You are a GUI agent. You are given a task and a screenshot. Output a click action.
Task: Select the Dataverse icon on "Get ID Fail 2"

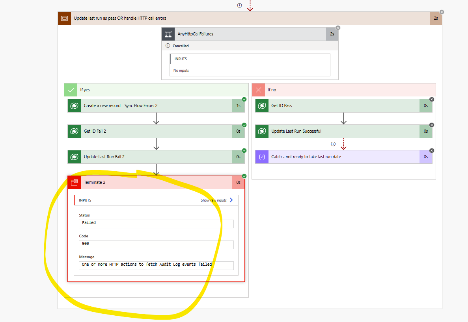[x=74, y=131]
